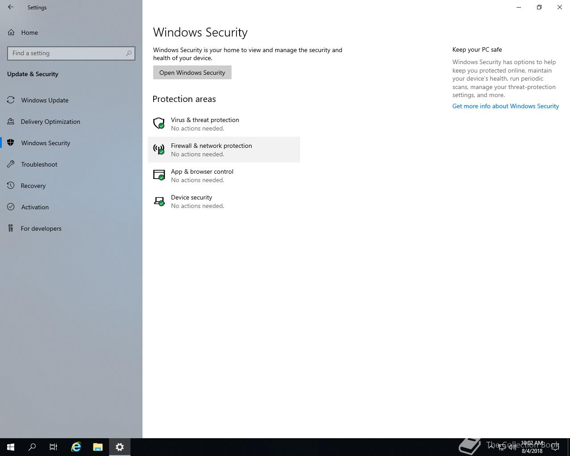Image resolution: width=570 pixels, height=456 pixels.
Task: Launch Internet Explorer from the taskbar
Action: point(76,447)
